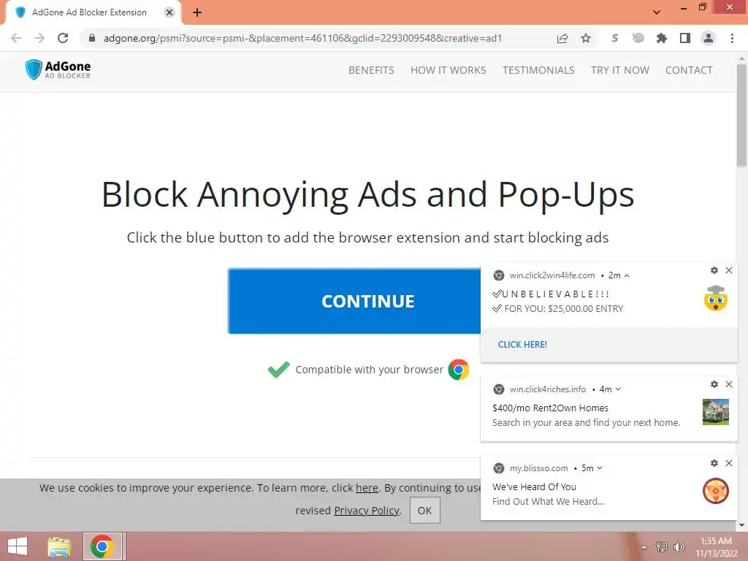The width and height of the screenshot is (748, 561).
Task: Open the tab search chevron in the title bar
Action: (657, 12)
